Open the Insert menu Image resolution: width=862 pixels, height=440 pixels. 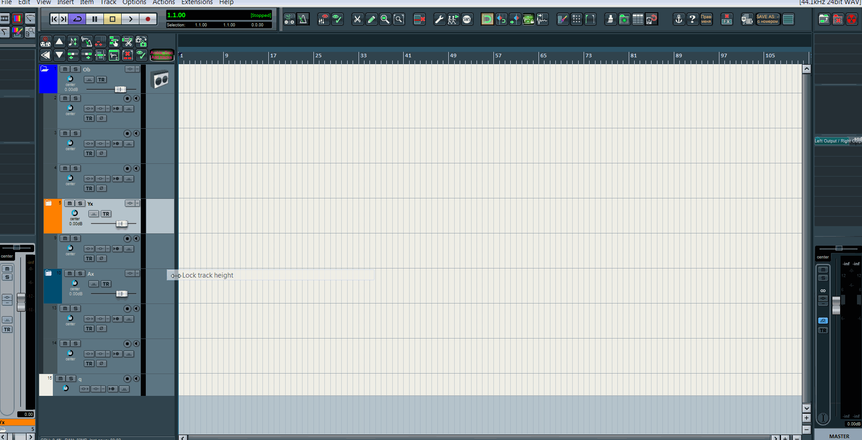point(66,2)
